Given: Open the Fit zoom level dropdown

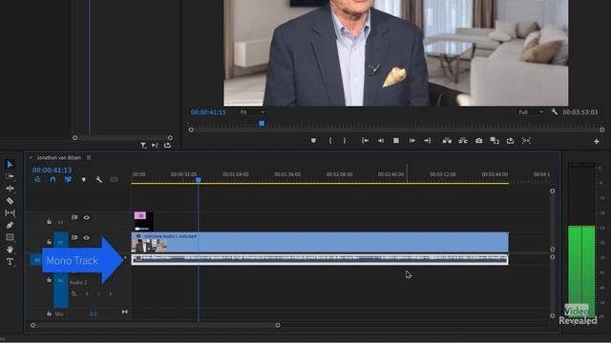Looking at the screenshot, I should [x=252, y=112].
